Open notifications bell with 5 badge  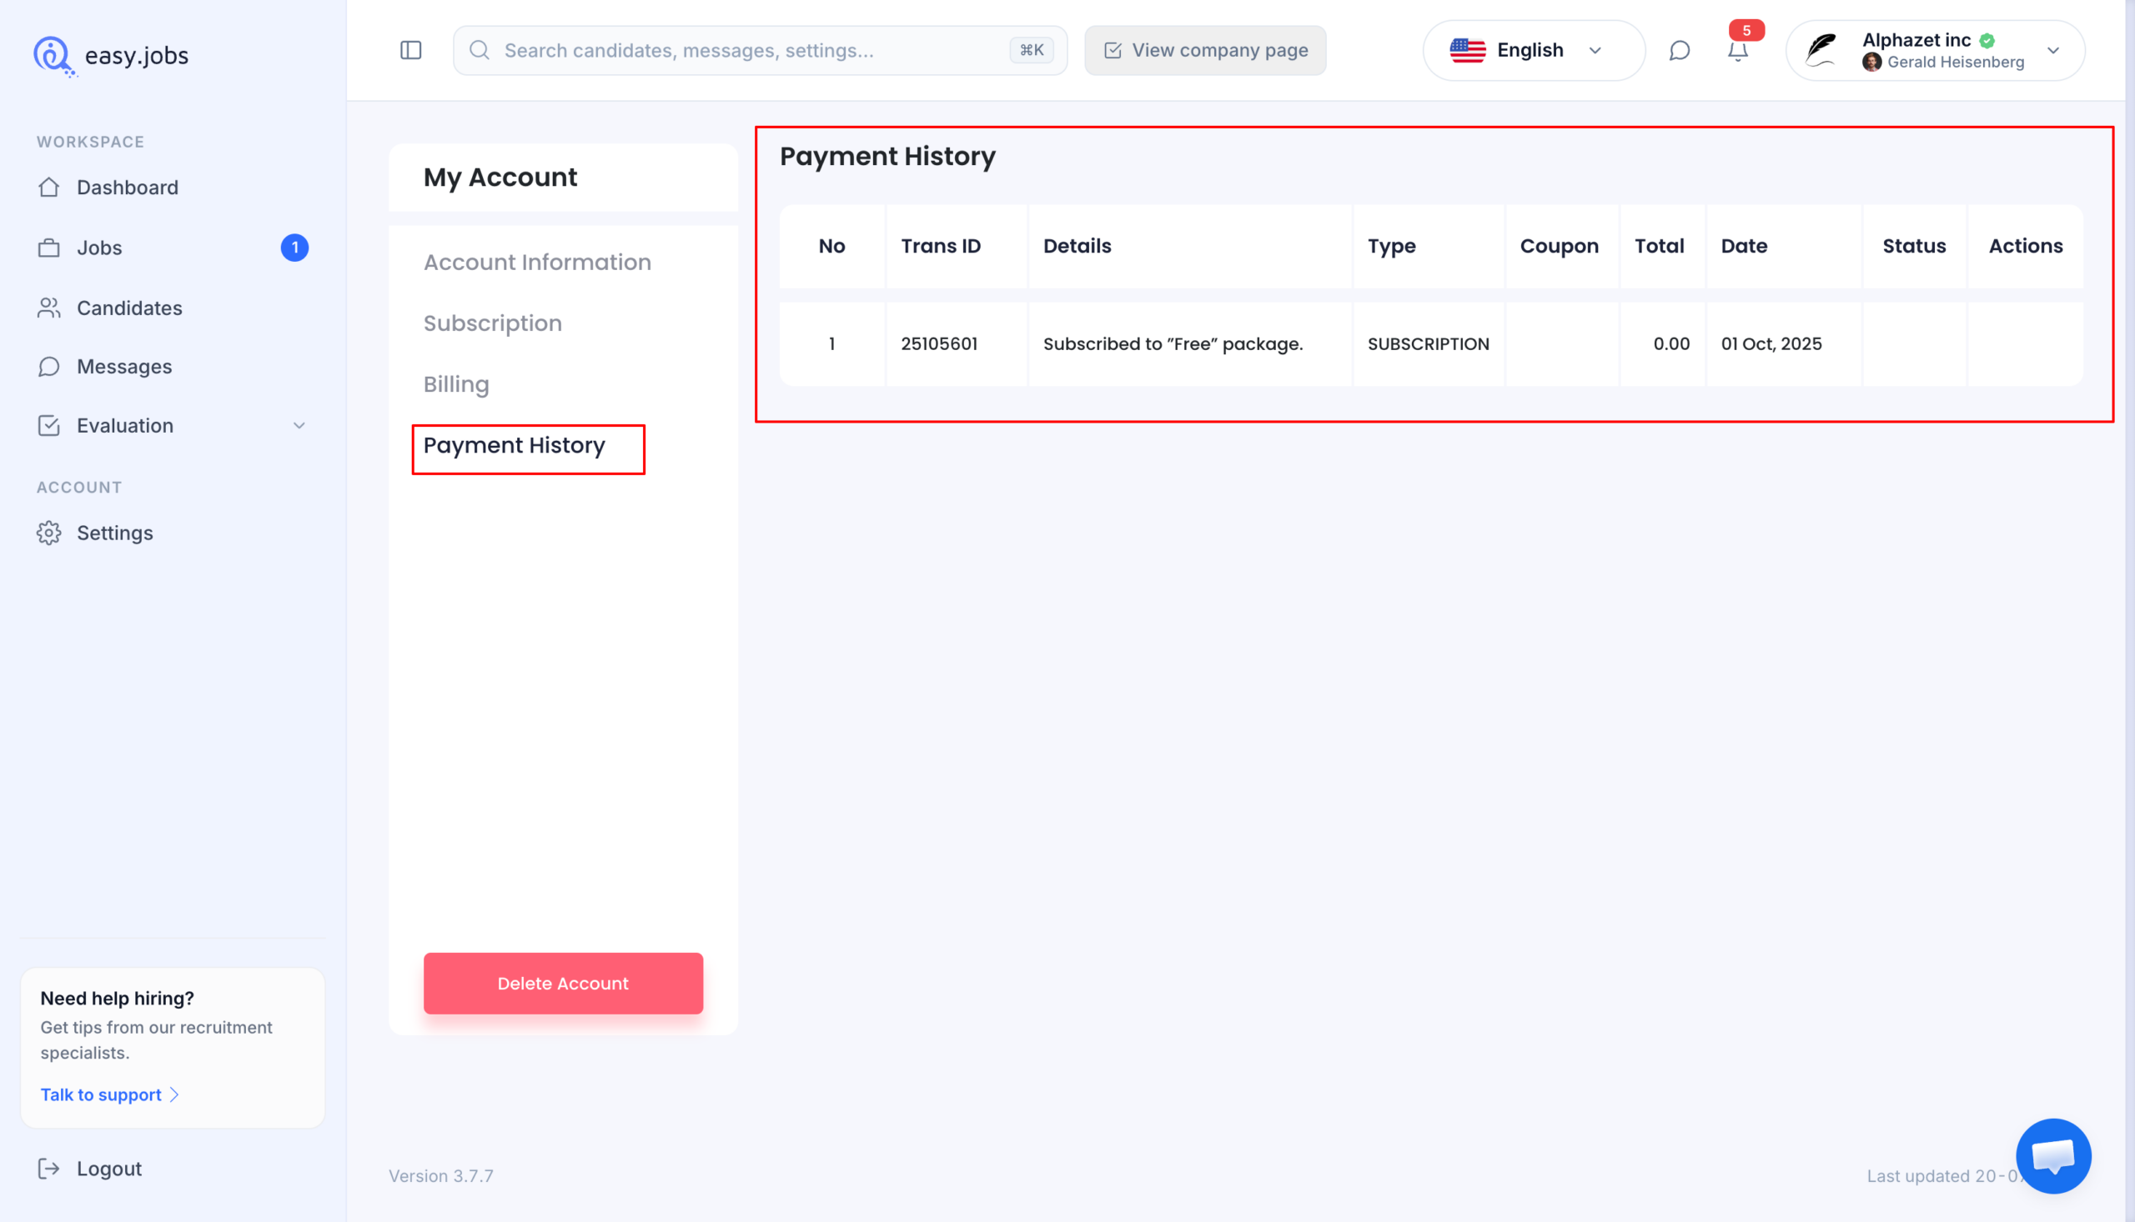[1738, 50]
